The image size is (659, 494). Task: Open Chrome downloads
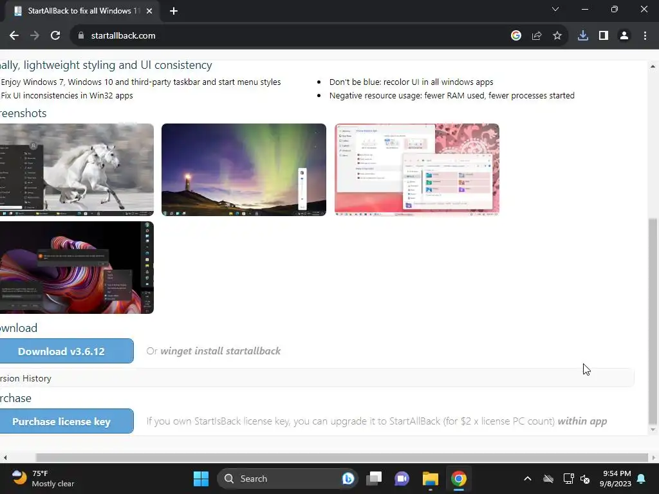pyautogui.click(x=583, y=36)
